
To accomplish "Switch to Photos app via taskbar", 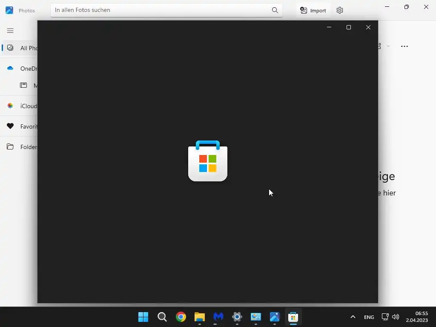I will click(x=275, y=317).
